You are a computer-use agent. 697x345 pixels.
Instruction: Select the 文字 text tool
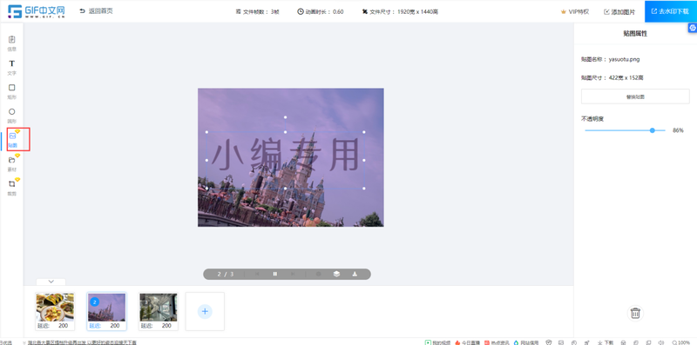12,67
